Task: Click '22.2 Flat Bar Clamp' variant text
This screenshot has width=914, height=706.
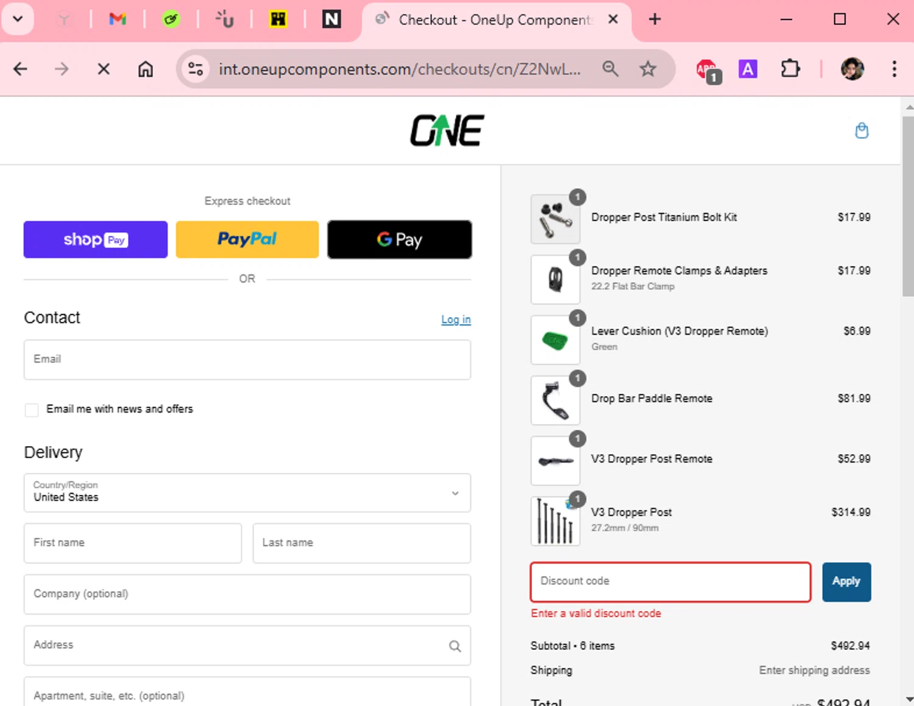Action: (x=632, y=287)
